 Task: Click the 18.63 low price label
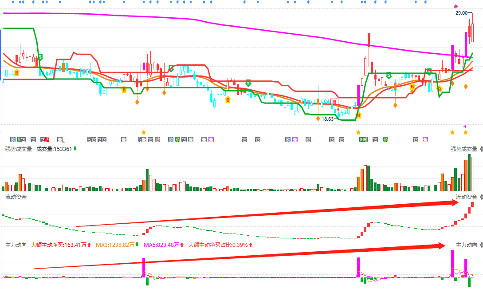point(327,119)
